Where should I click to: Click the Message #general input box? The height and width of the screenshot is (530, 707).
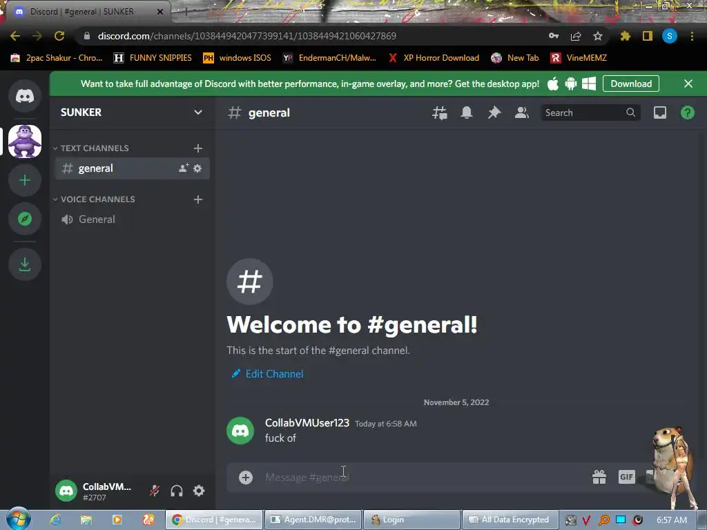(424, 478)
